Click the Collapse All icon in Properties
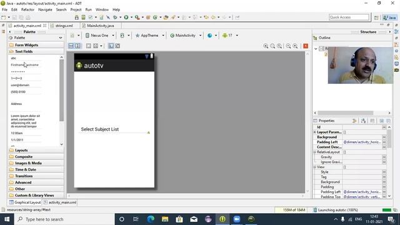This screenshot has width=400, height=225. pyautogui.click(x=389, y=121)
